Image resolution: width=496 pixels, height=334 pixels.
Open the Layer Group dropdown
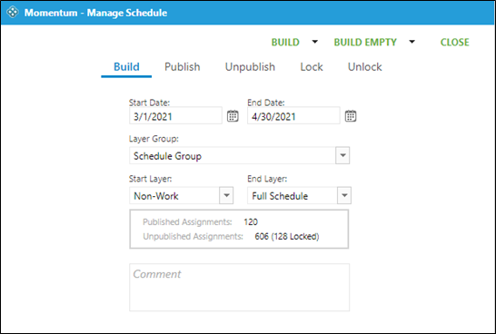pyautogui.click(x=342, y=155)
